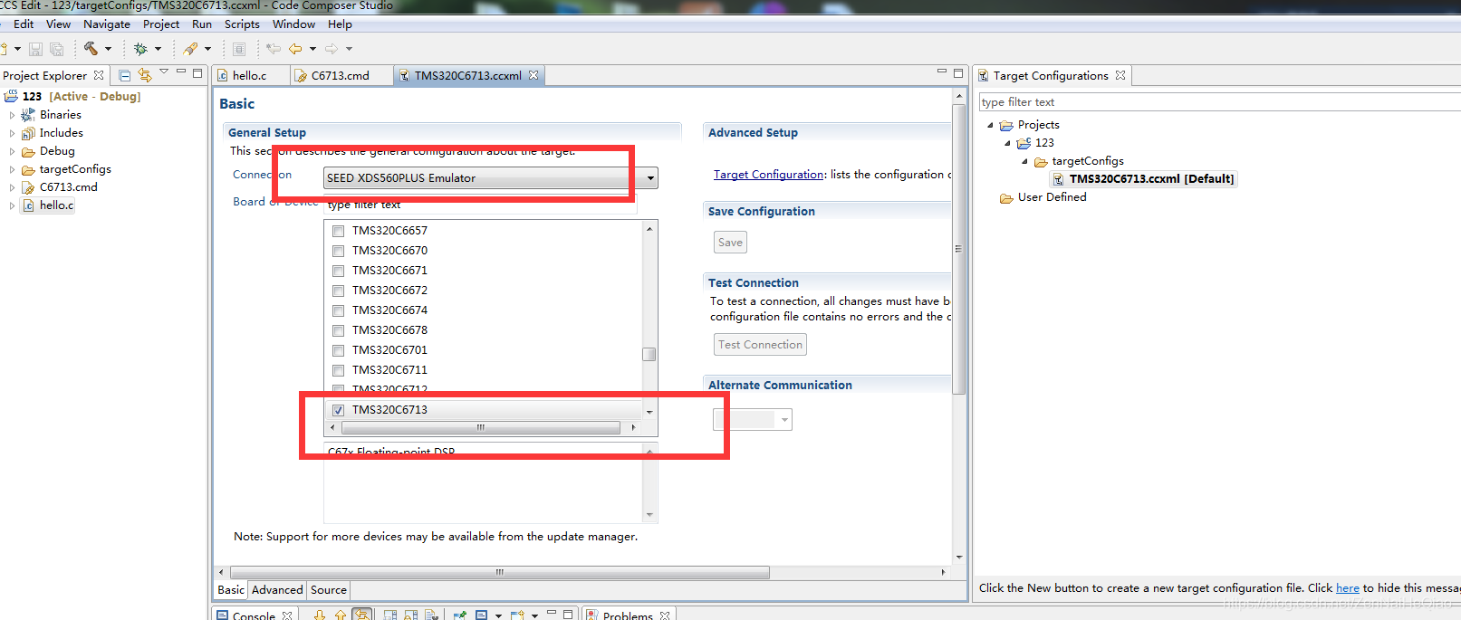The image size is (1461, 620).
Task: Collapse All in Project Explorer
Action: click(125, 75)
